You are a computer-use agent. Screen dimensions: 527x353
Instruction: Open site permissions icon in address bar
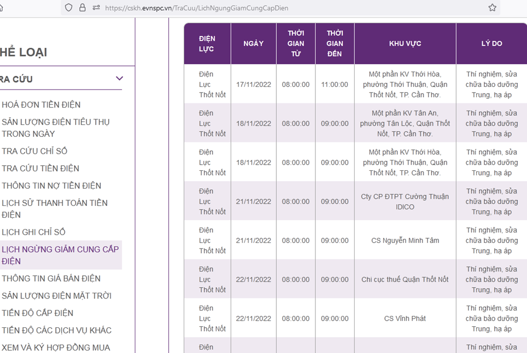[96, 8]
